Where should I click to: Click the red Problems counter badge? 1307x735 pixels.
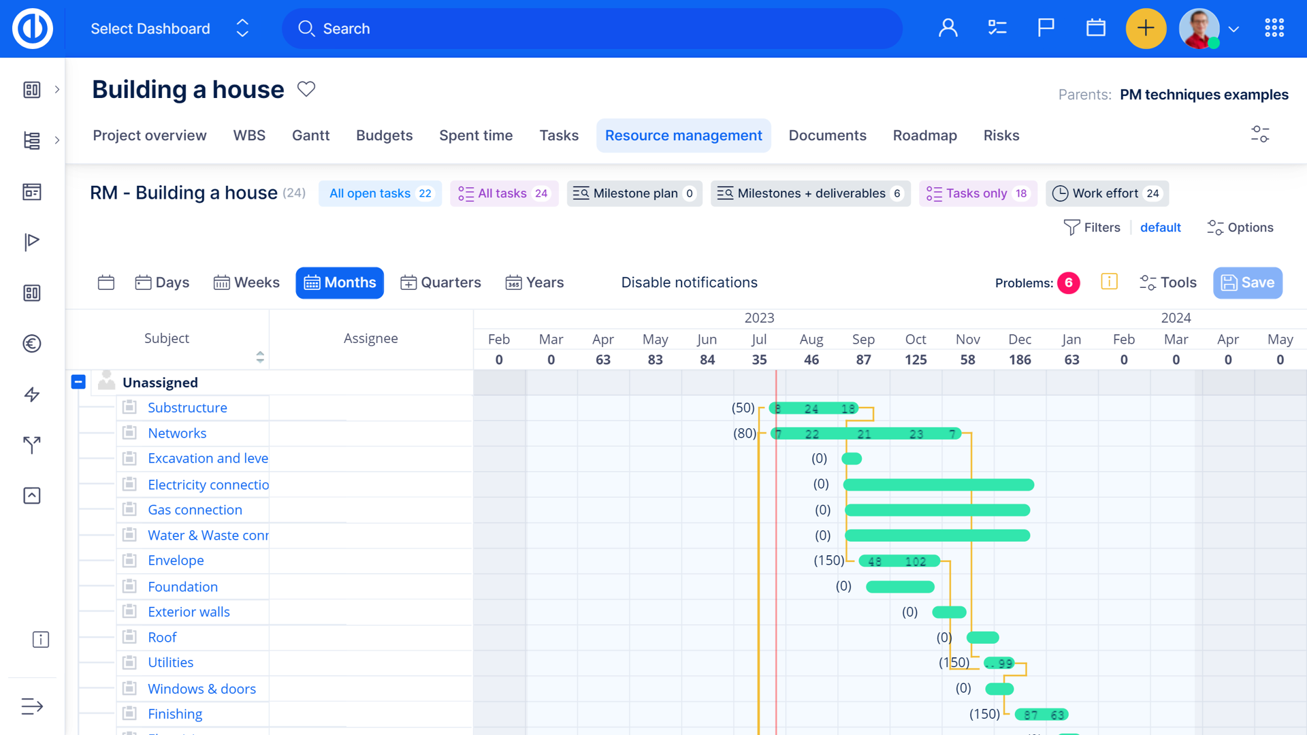tap(1069, 282)
